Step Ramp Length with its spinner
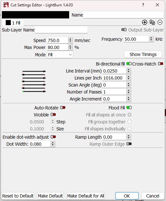166x201 pixels. pyautogui.click(x=129, y=137)
